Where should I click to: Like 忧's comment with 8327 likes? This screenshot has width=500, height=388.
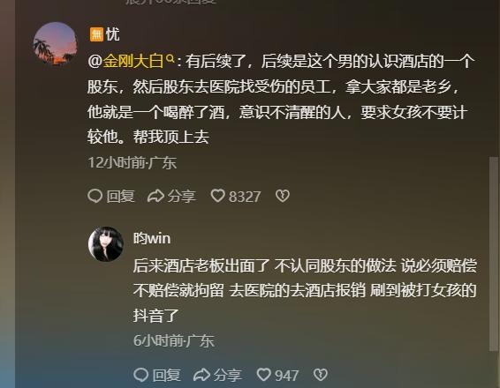(218, 196)
